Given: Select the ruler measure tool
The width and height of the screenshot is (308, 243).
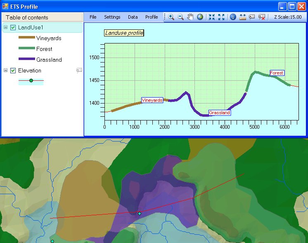Looking at the screenshot, I should coord(242,17).
